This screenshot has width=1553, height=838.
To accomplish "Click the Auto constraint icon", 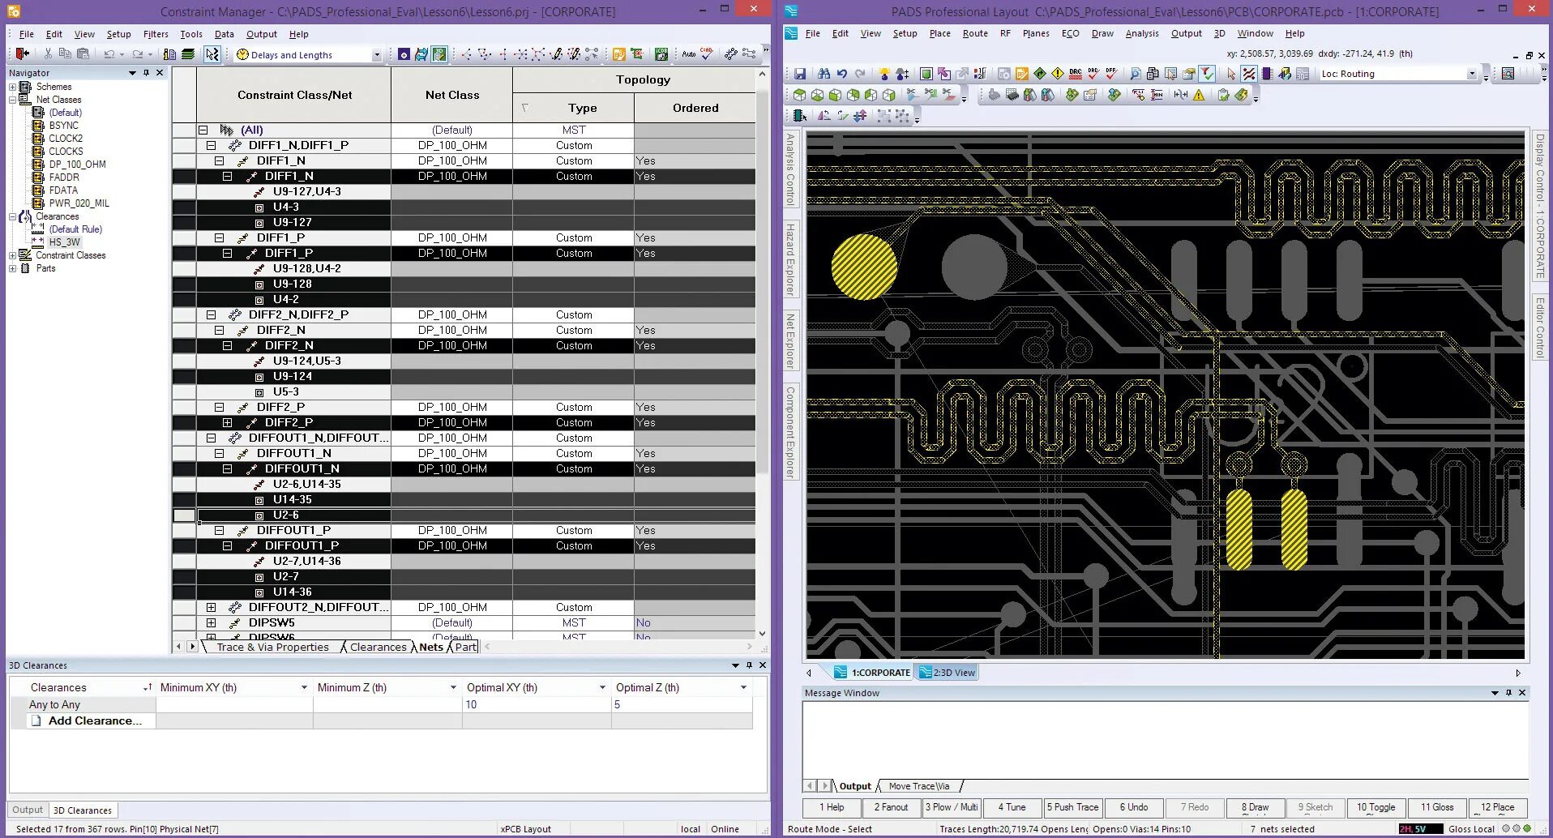I will (x=688, y=53).
